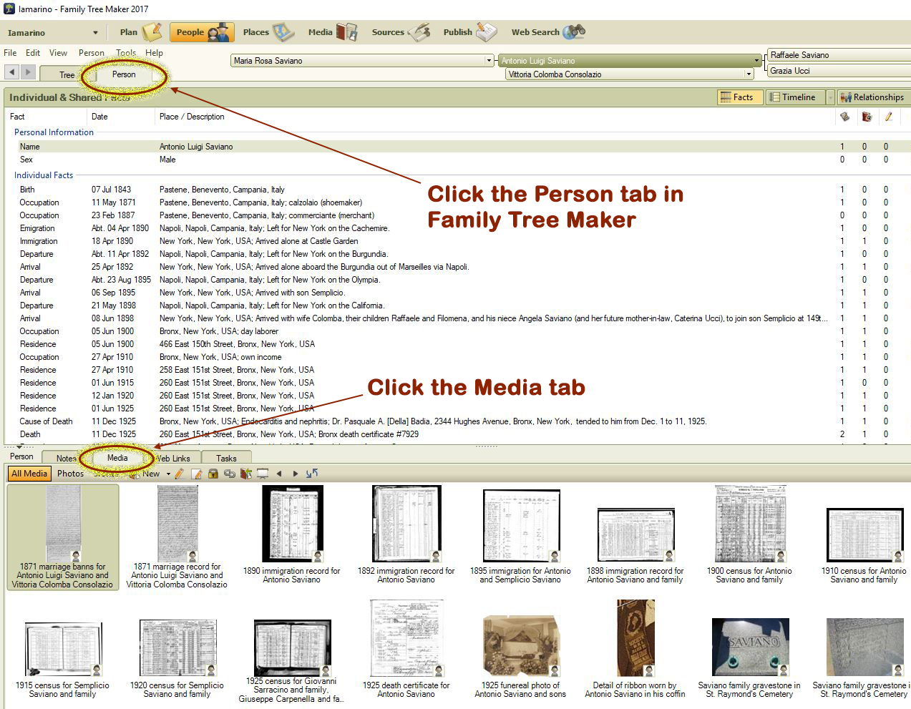Open the People workspace

(x=203, y=32)
